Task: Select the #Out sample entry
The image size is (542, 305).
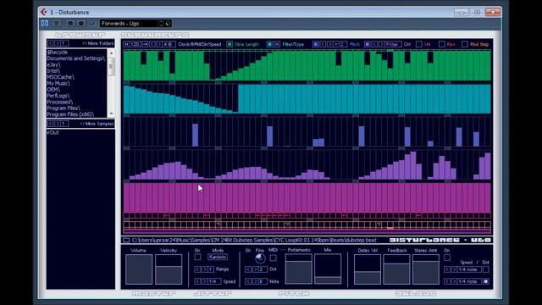Action: 53,132
